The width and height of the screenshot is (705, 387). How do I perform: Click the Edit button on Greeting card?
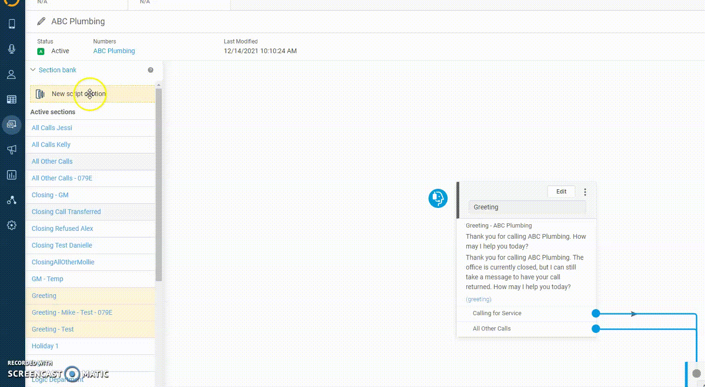tap(561, 192)
